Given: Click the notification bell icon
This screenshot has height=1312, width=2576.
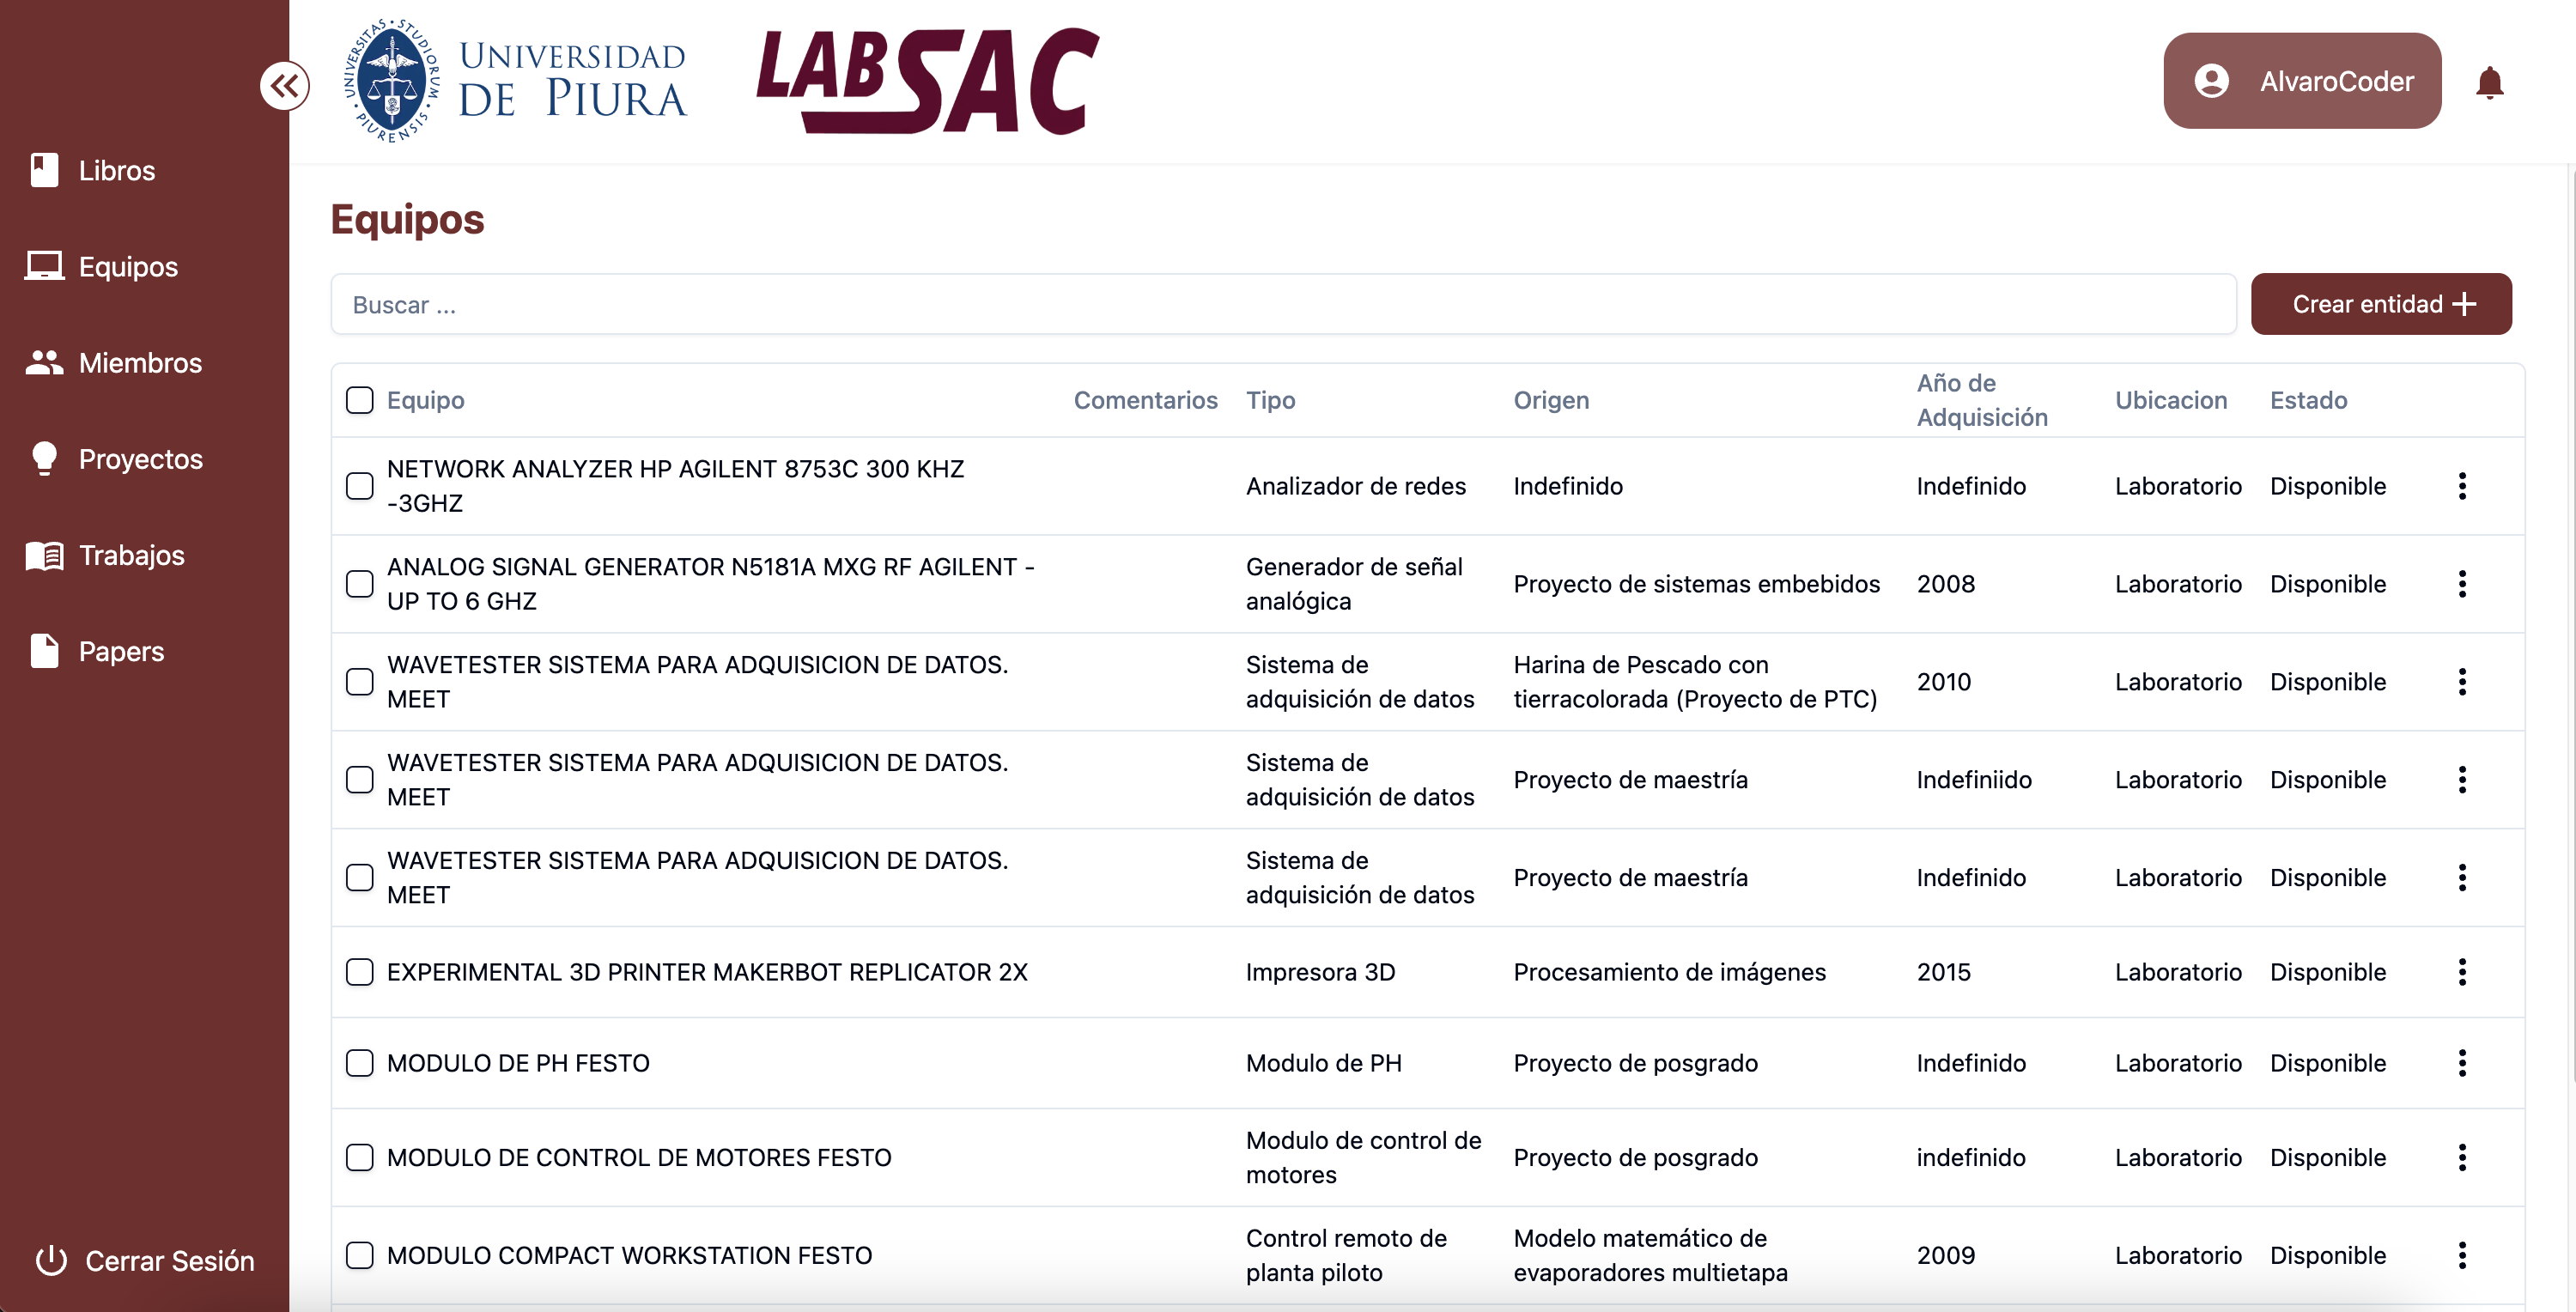Looking at the screenshot, I should click(2489, 82).
